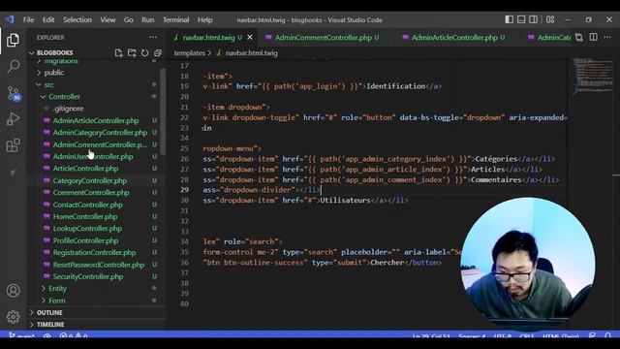Open SecurityController.php file
Image resolution: width=620 pixels, height=349 pixels.
pos(88,276)
